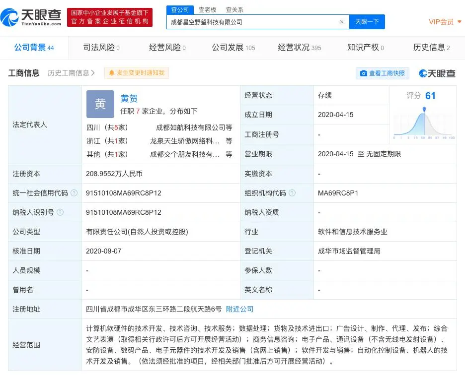Screen dimensions: 465x377
Task: Select registration authority 成华市场监督管理局
Action: (x=349, y=251)
